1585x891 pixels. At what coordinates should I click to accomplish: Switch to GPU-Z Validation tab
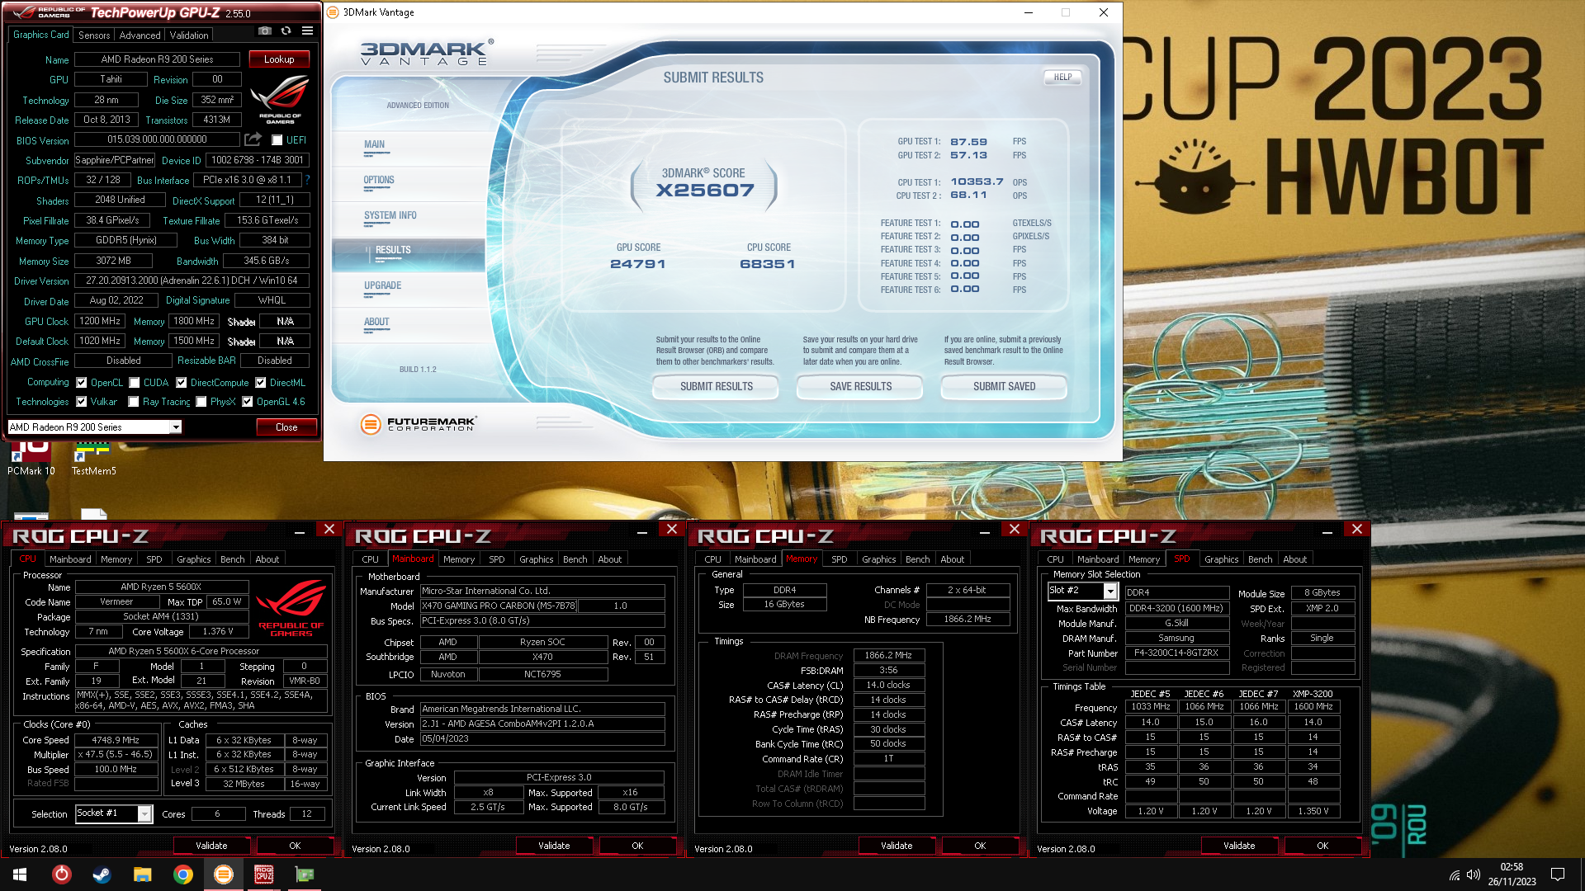coord(189,35)
